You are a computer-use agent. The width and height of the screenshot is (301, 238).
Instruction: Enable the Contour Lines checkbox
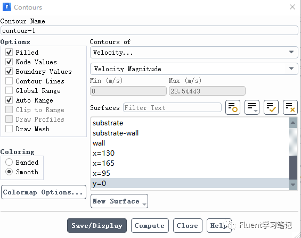9,81
